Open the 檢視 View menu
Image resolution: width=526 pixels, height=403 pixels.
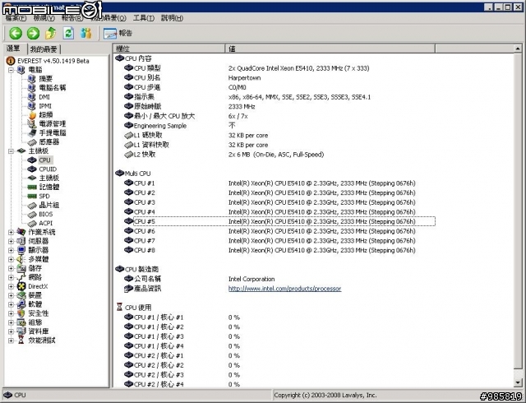44,18
